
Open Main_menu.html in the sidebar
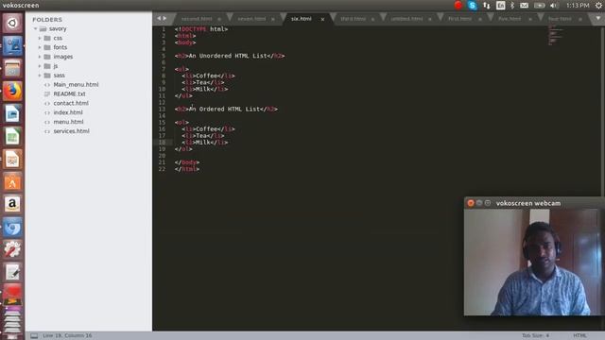76,85
